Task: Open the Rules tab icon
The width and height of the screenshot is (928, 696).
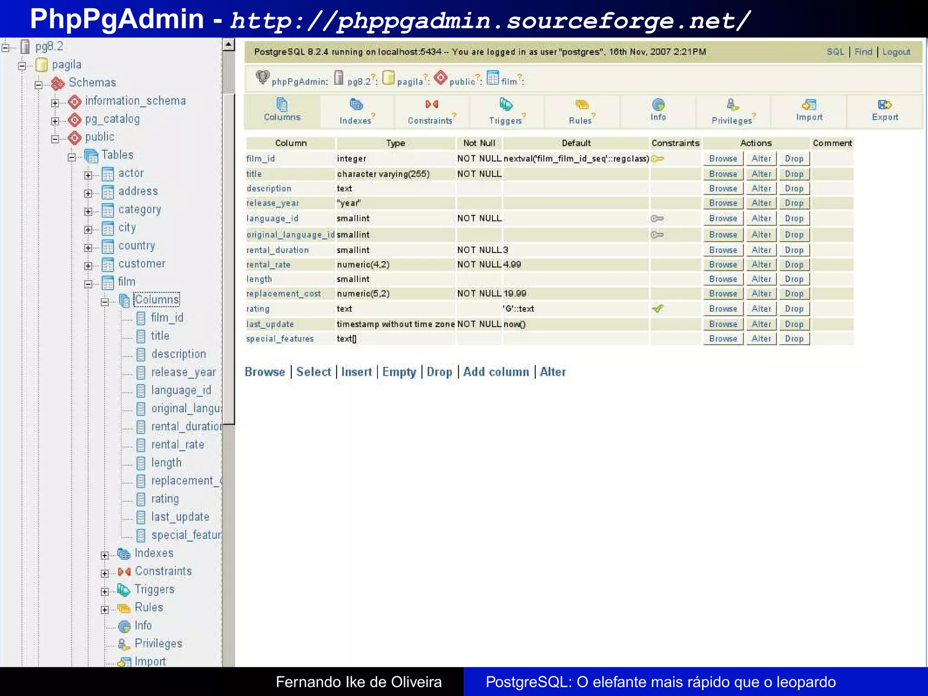Action: [x=582, y=105]
